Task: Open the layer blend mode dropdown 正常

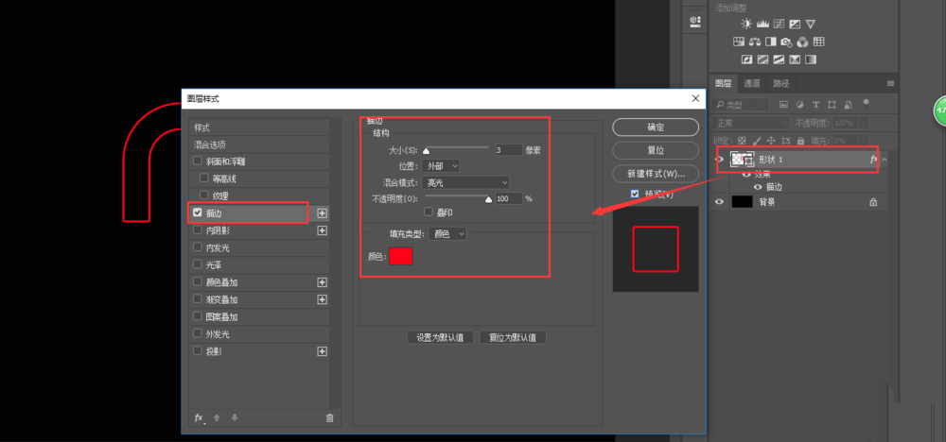Action: [x=750, y=123]
